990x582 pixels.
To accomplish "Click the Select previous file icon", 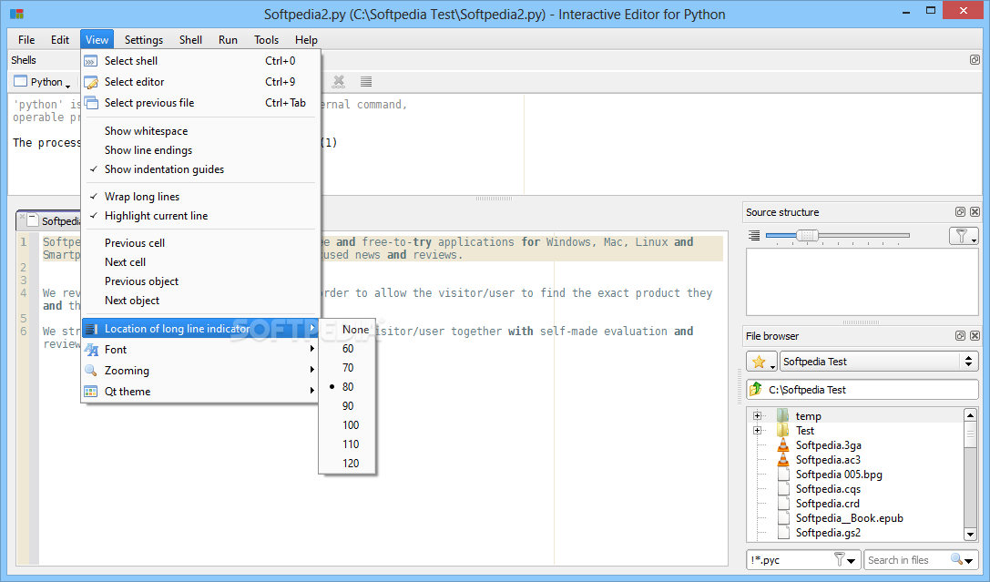I will pos(91,103).
